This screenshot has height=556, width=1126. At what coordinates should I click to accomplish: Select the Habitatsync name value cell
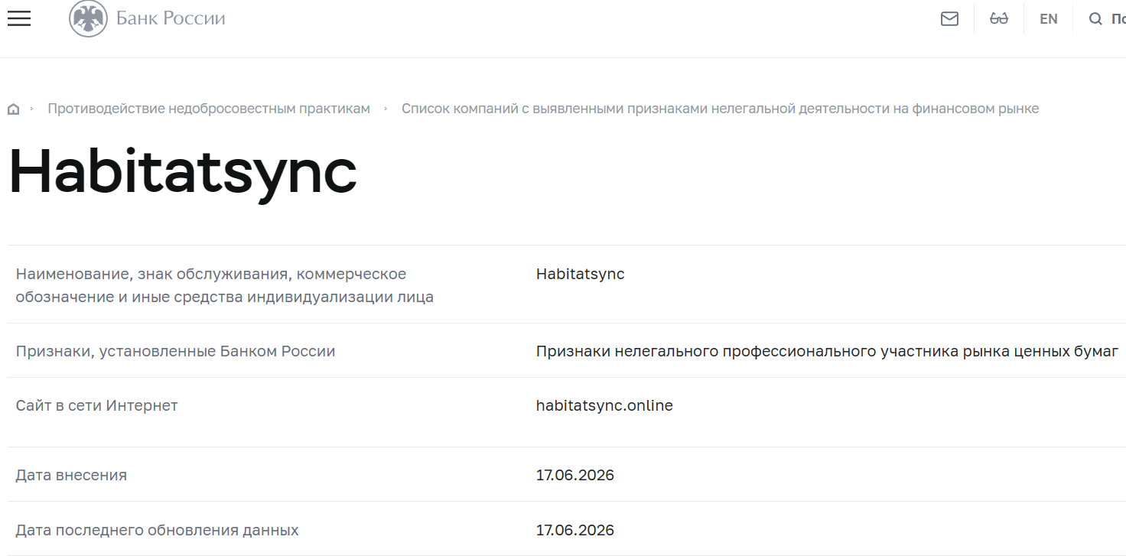580,274
